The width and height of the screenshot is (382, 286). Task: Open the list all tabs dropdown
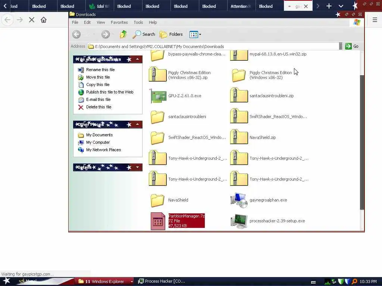click(x=341, y=6)
